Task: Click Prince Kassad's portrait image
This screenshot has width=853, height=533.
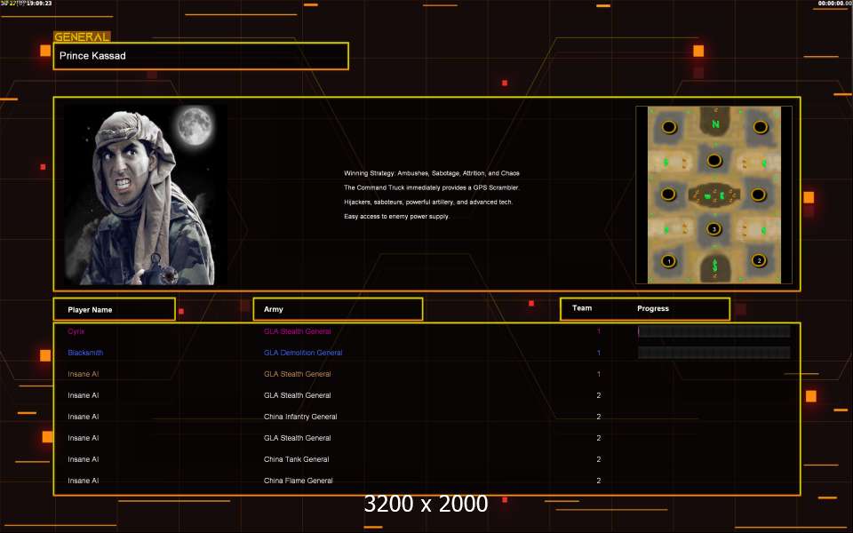Action: pos(145,195)
